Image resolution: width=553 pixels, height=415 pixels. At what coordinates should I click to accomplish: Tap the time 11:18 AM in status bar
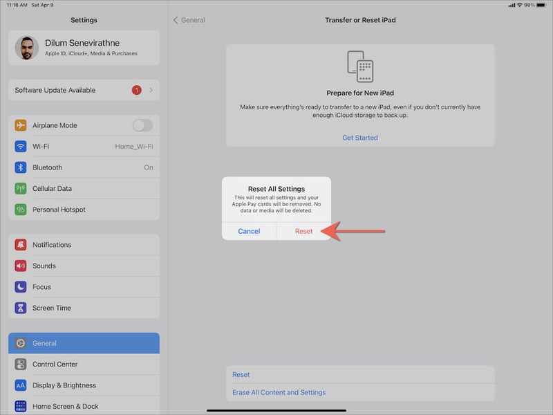17,5
